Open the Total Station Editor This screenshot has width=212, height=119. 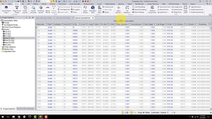tap(93, 10)
